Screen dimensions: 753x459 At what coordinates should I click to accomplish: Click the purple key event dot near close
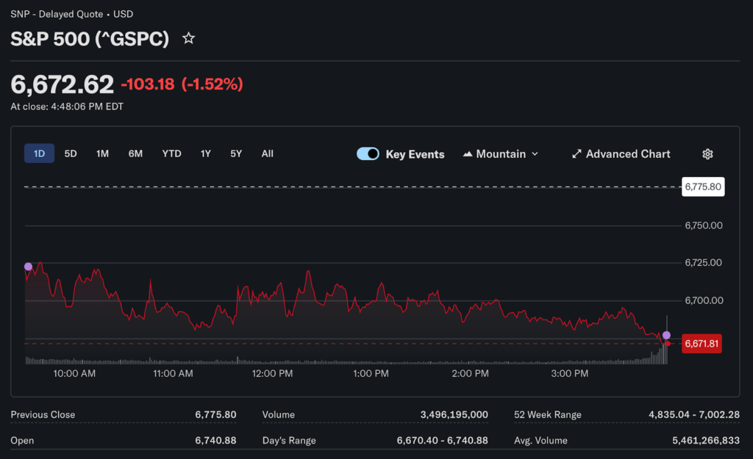[666, 335]
